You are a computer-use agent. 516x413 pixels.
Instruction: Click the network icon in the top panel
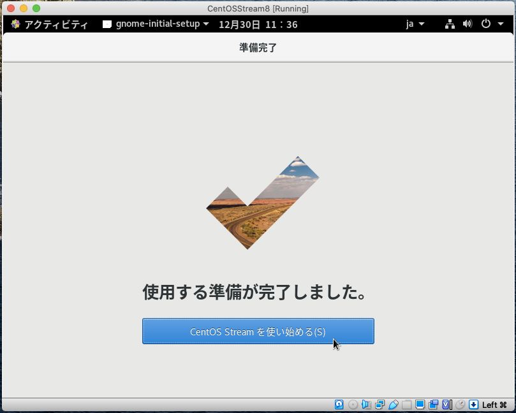pos(450,24)
